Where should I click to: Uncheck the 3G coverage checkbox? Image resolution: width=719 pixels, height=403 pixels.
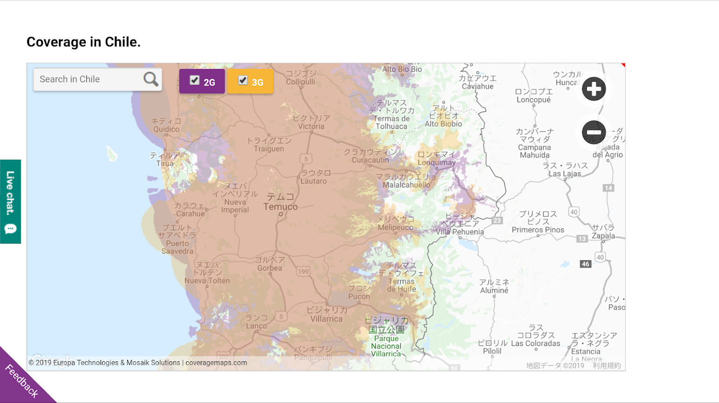point(243,80)
